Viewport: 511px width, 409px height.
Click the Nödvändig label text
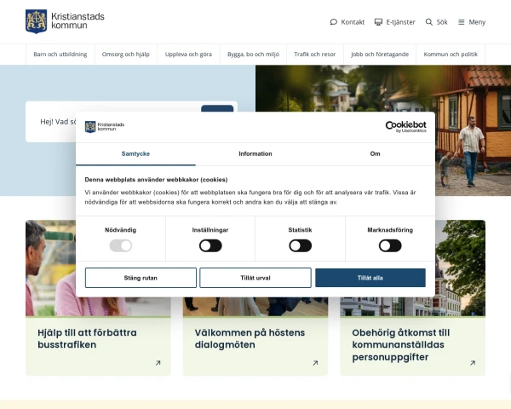pos(121,230)
